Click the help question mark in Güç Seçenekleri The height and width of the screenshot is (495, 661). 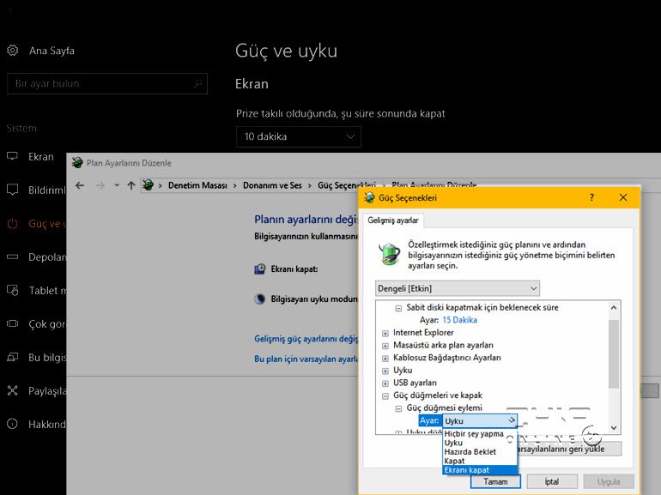point(591,197)
